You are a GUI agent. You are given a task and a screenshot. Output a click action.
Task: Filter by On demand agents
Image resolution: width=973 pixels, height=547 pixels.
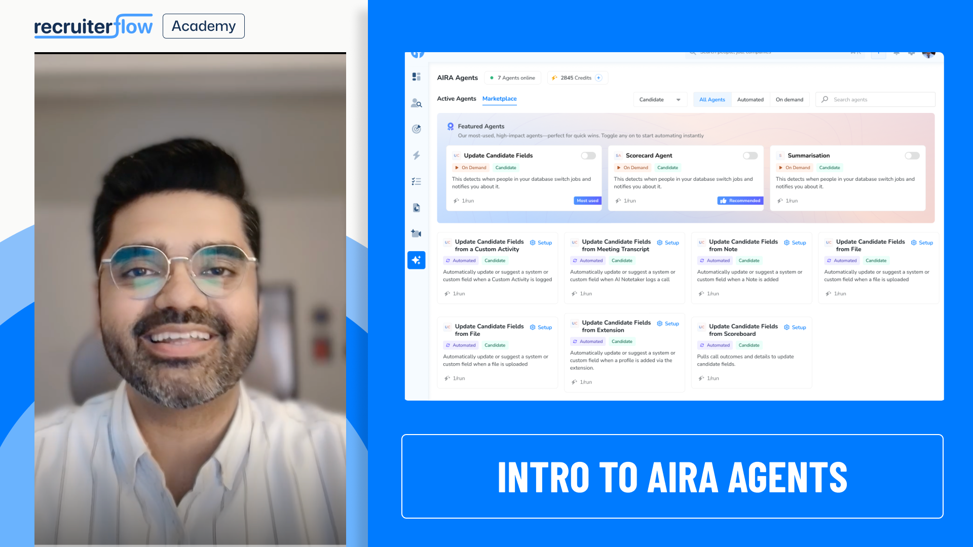point(789,100)
